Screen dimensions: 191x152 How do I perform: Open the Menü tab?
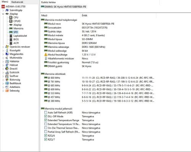click(5, 2)
